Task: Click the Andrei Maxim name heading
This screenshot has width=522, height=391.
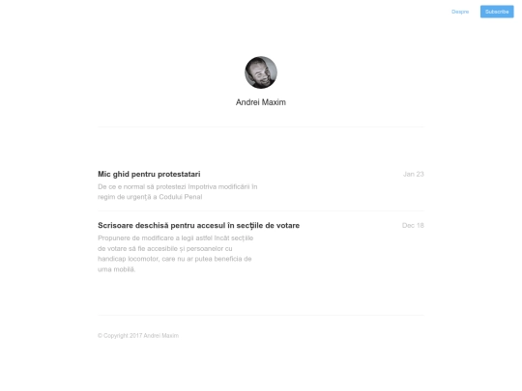Action: 261,102
